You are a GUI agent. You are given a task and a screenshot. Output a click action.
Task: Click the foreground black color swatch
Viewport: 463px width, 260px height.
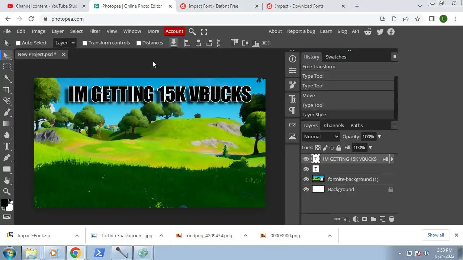[x=4, y=203]
